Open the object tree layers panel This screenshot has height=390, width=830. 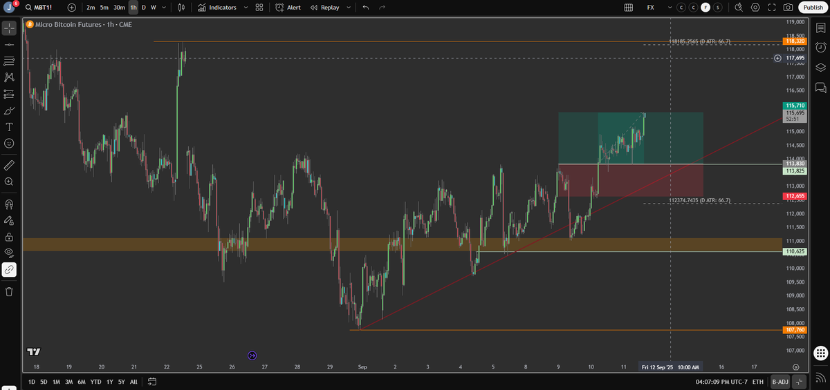[x=820, y=67]
